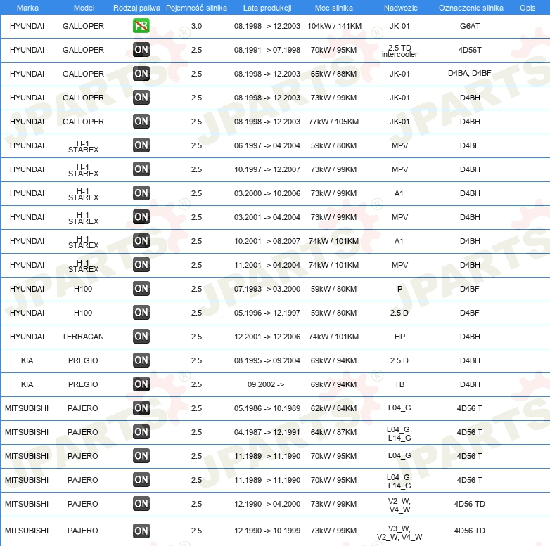
Task: Click ON fuel icon for Terracan row
Action: coord(141,337)
